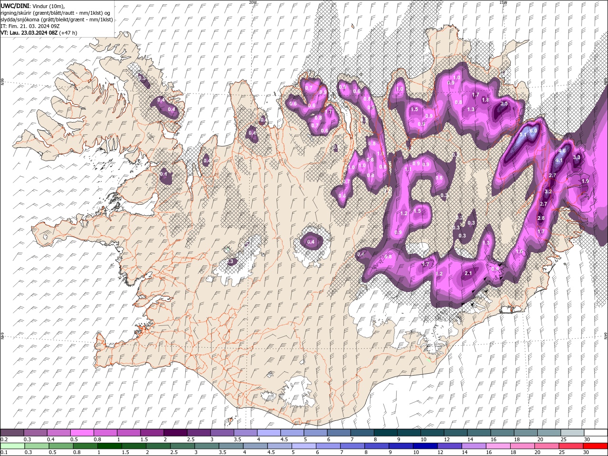Click the mauve 0.2 swatch in upper legend row
Image resolution: width=608 pixels, height=456 pixels.
tap(12, 433)
